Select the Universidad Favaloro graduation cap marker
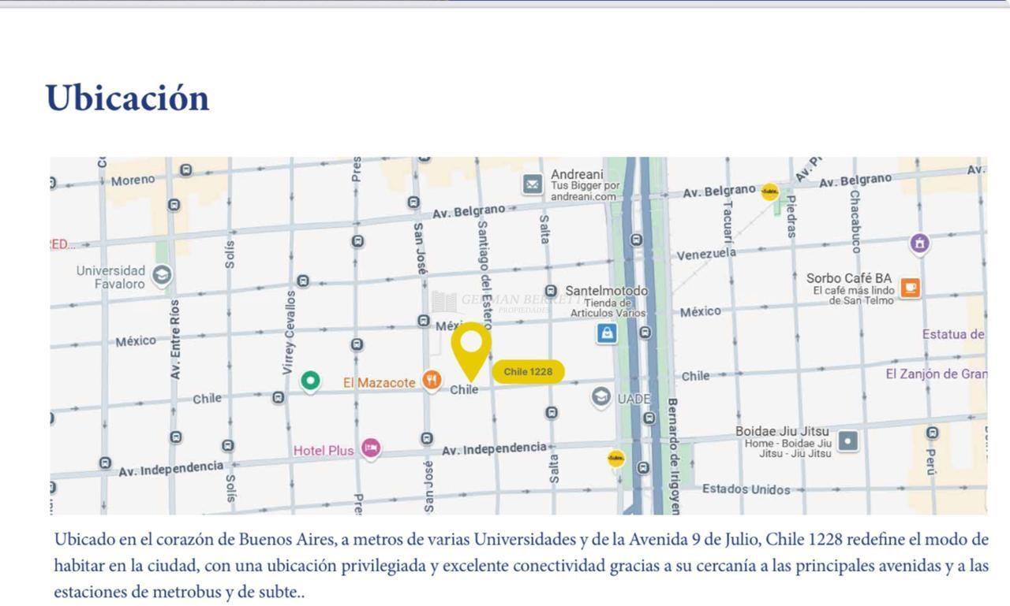The height and width of the screenshot is (606, 1010). click(x=162, y=275)
